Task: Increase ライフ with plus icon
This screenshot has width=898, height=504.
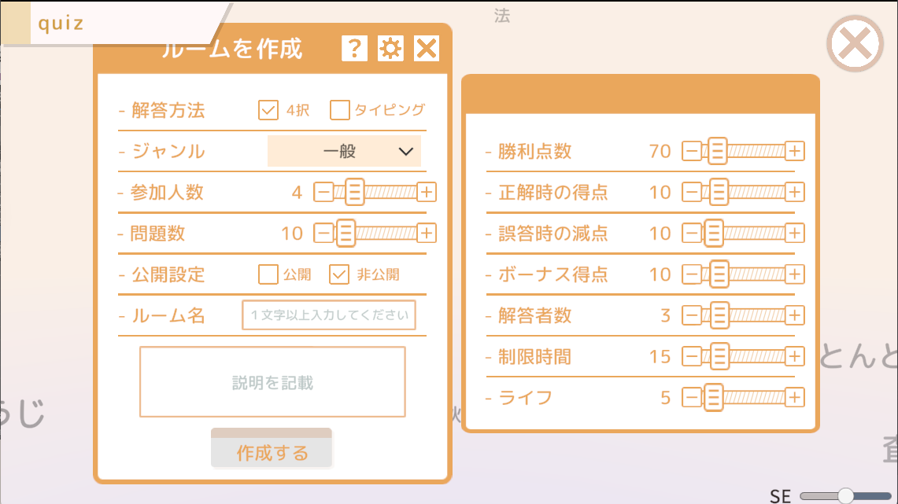Action: (795, 397)
